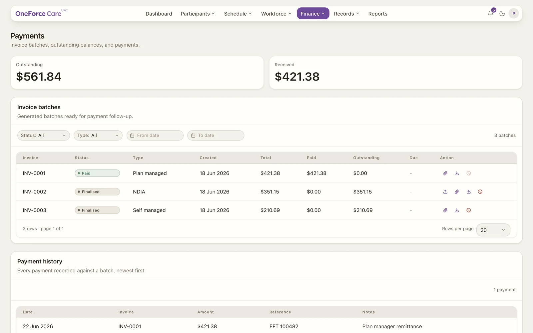This screenshot has width=533, height=333.
Task: Click the 3 batches count
Action: coord(505,136)
